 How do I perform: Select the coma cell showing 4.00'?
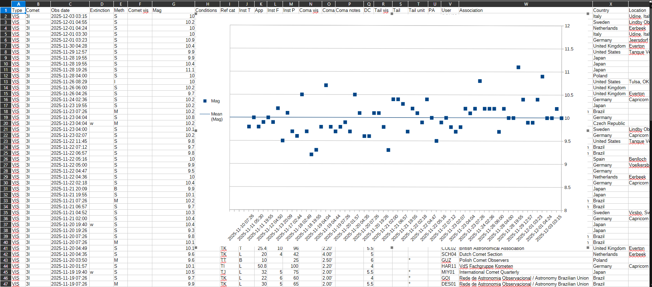(328, 254)
